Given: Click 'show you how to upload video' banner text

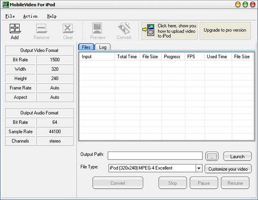Looking at the screenshot, I should pos(177,31).
